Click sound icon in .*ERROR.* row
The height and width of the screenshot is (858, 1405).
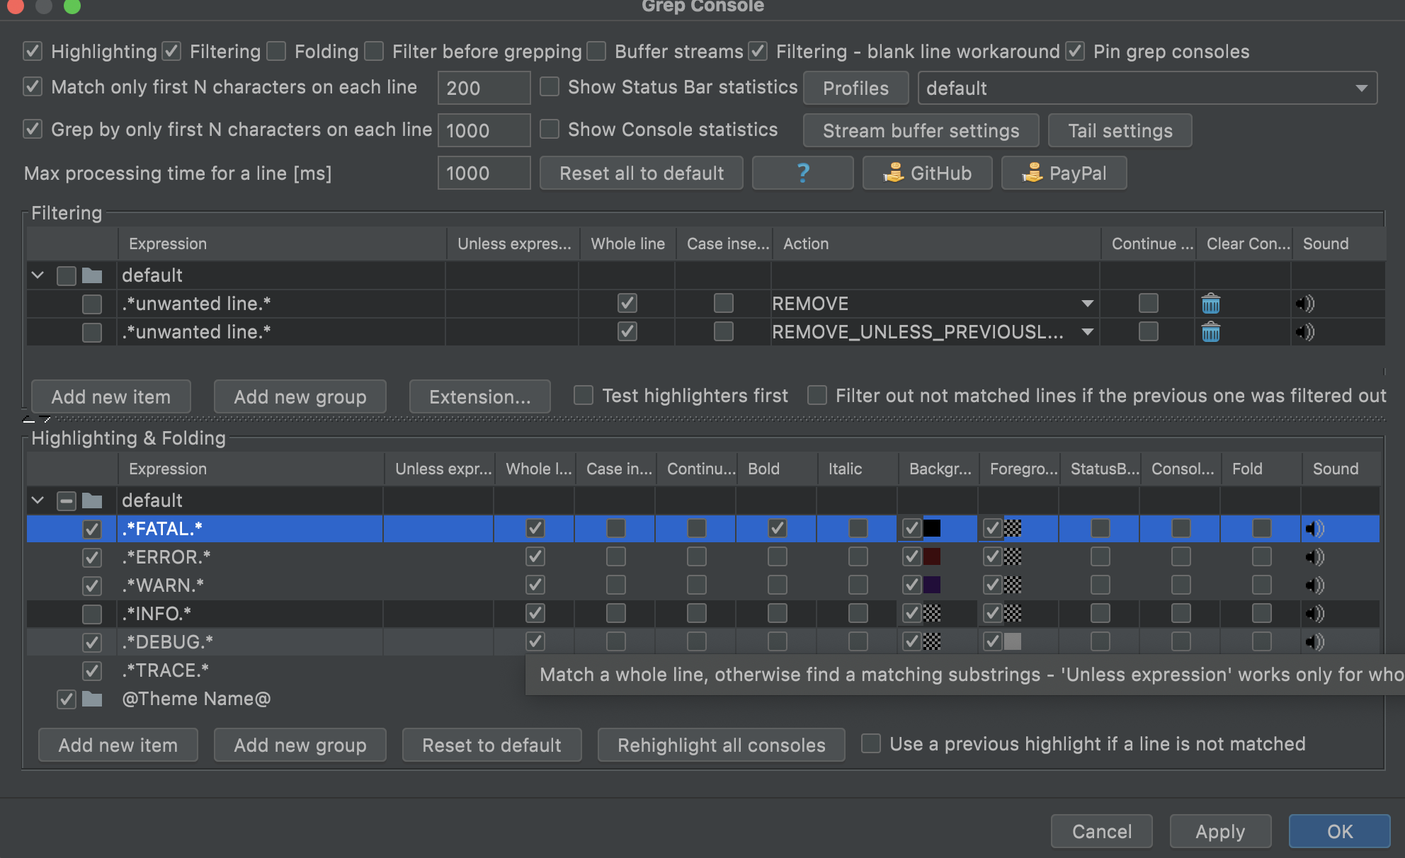[1314, 557]
